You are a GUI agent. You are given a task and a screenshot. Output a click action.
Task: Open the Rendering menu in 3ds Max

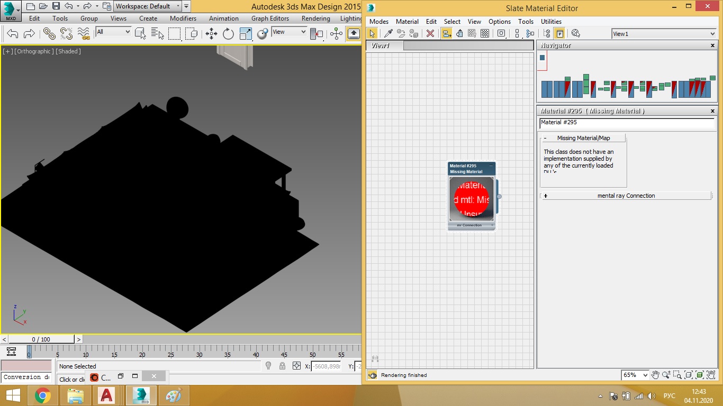click(315, 18)
